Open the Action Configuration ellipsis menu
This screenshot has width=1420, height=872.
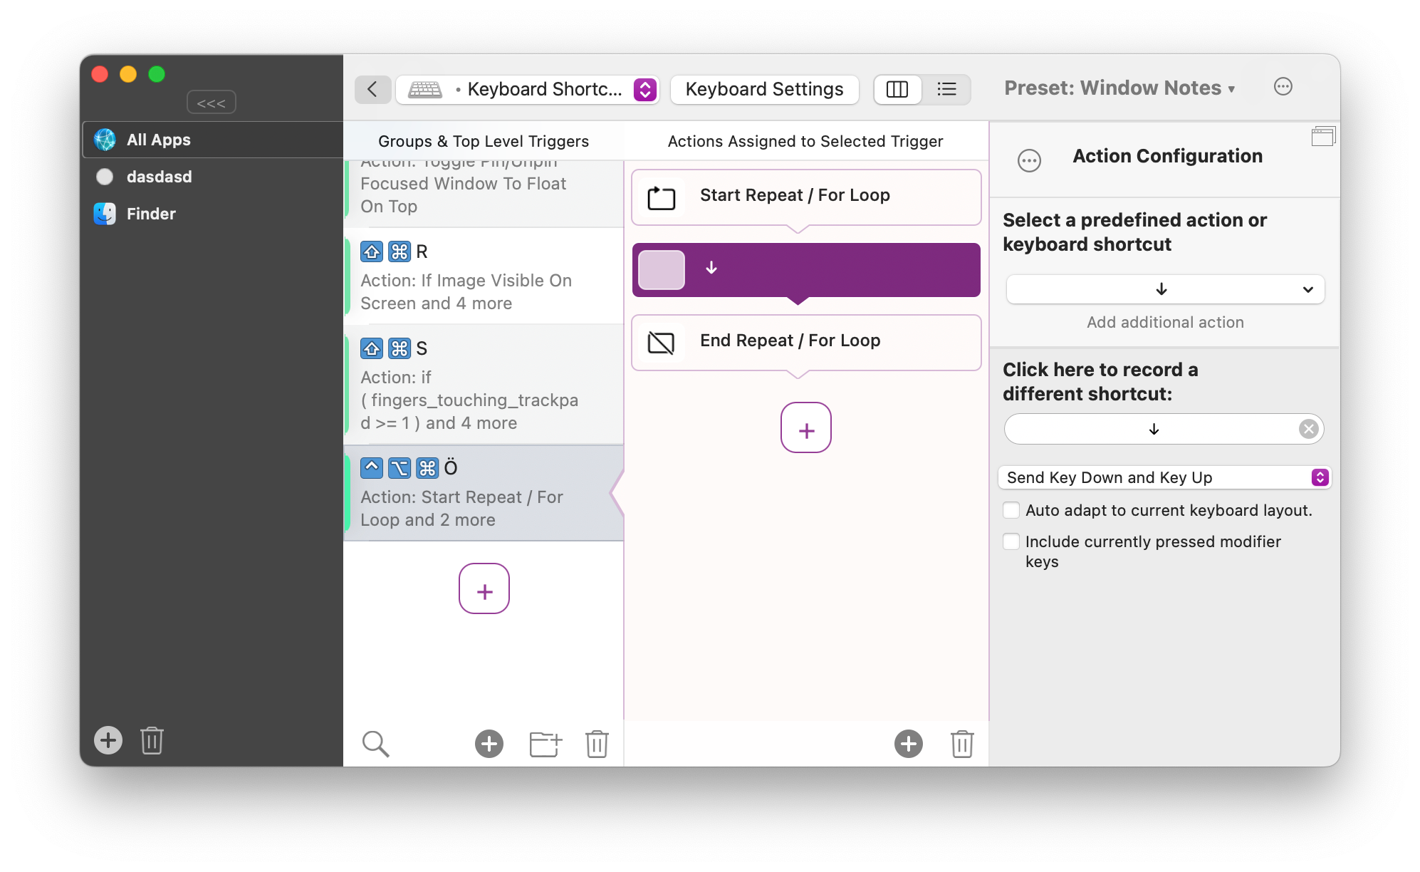pyautogui.click(x=1029, y=160)
